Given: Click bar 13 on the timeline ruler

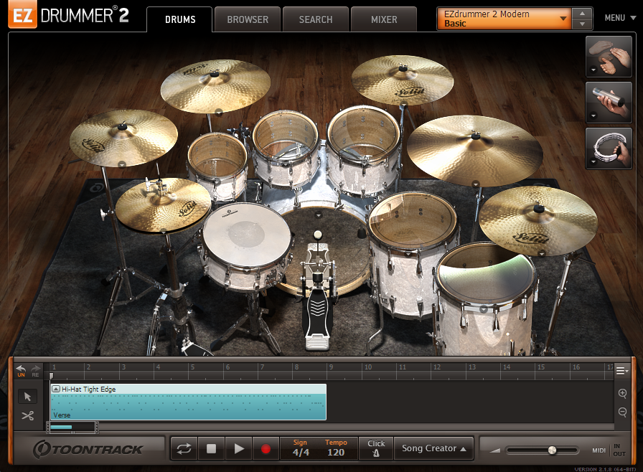Looking at the screenshot, I should click(x=472, y=367).
